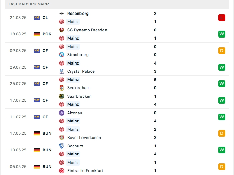Click the Last Matches: Mainz header
Viewport: 234px width, 175px height.
click(30, 4)
